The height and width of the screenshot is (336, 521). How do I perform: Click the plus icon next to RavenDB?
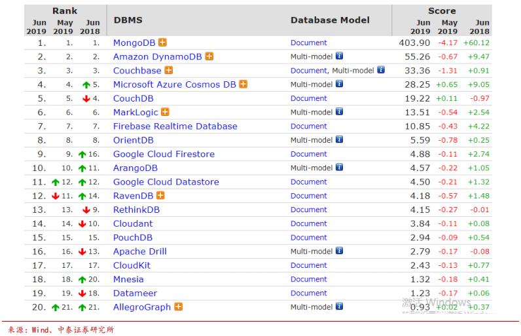160,195
